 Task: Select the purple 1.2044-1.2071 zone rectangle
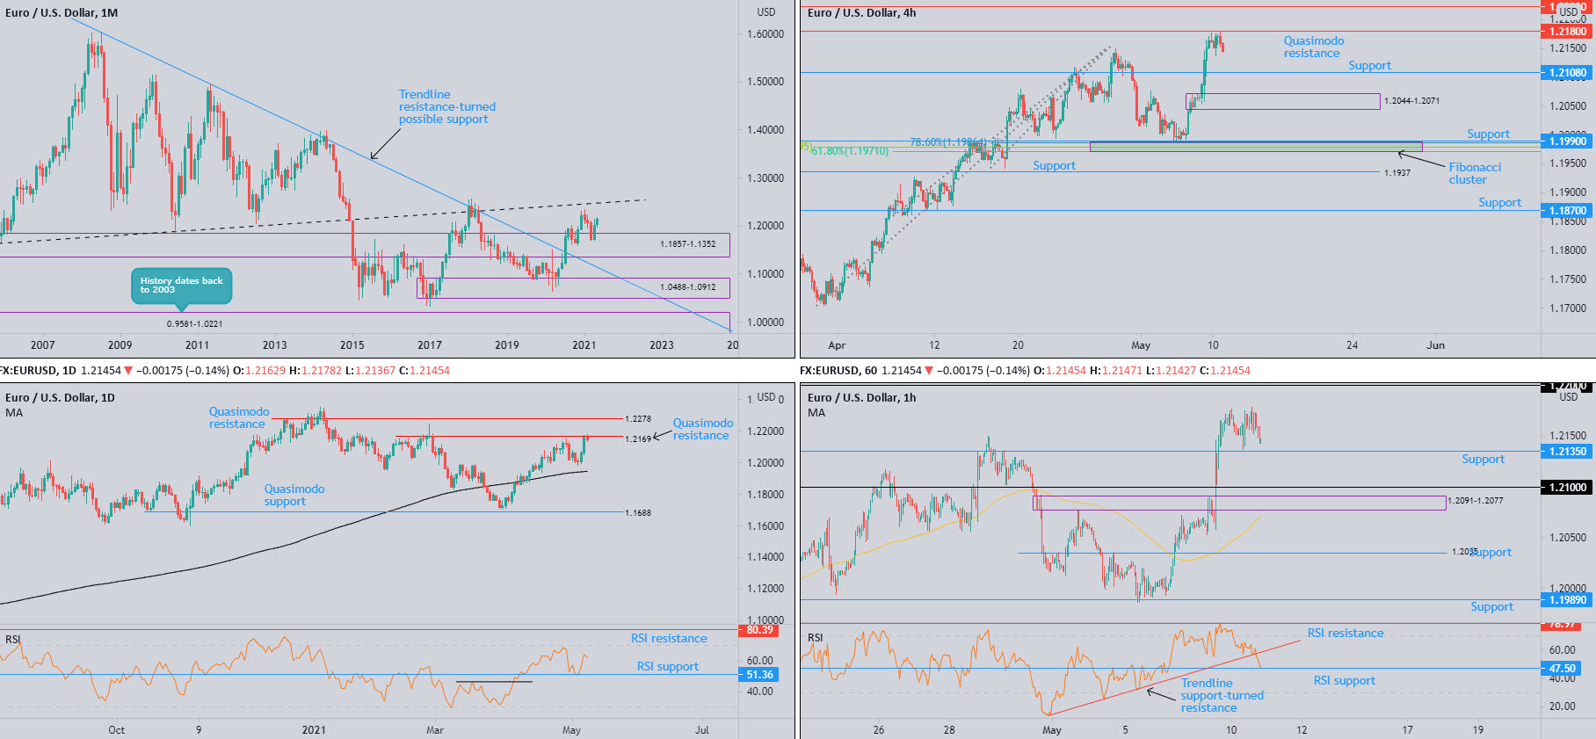(x=1283, y=101)
